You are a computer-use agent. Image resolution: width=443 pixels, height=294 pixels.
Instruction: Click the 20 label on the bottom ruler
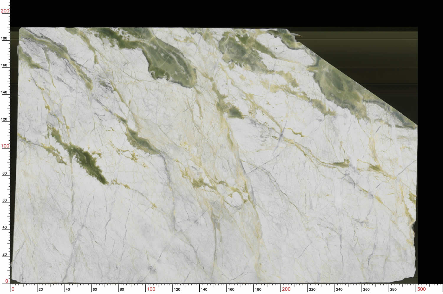click(x=40, y=290)
